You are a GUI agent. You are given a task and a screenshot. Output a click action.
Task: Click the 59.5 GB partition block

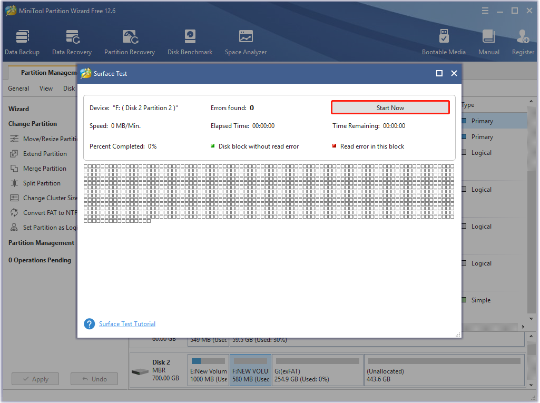pyautogui.click(x=377, y=341)
